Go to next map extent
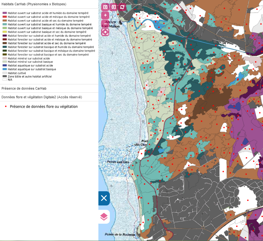The width and height of the screenshot is (263, 241). tap(114, 7)
